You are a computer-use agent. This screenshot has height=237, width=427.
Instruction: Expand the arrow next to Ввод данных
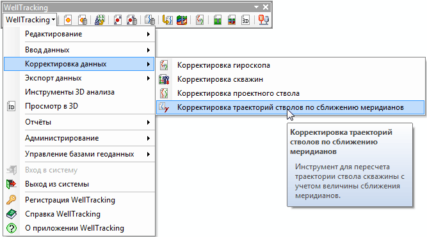coord(149,50)
